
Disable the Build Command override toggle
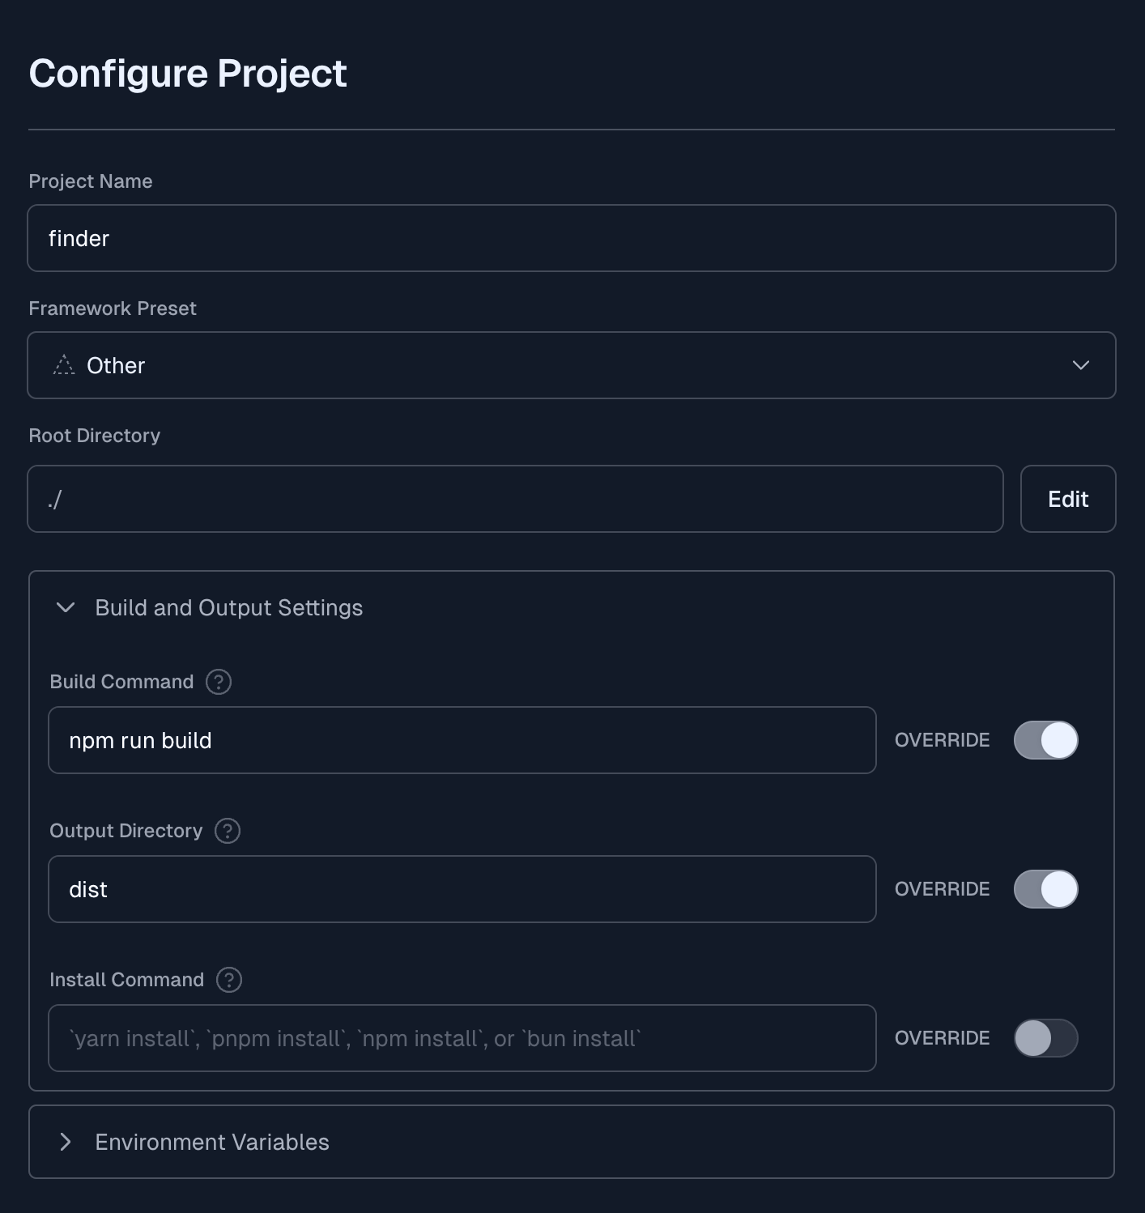[x=1045, y=739]
